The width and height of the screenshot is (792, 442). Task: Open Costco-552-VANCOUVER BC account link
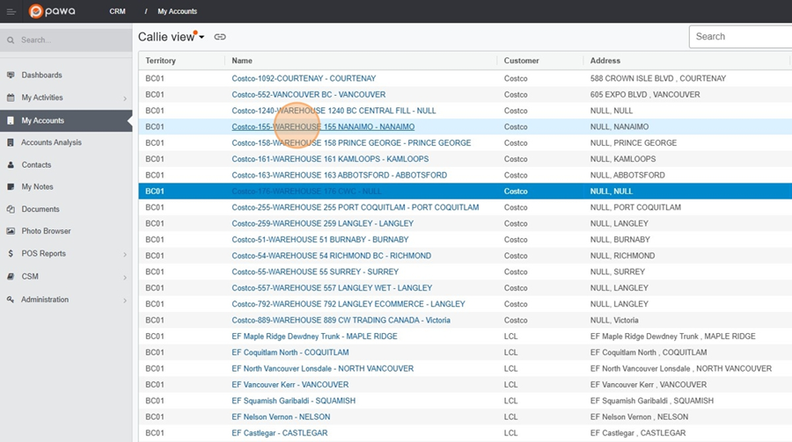pos(309,94)
